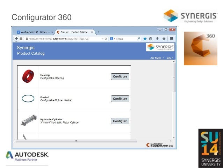Image resolution: width=223 pixels, height=168 pixels.
Task: Click the browser back arrow button
Action: 16,39
